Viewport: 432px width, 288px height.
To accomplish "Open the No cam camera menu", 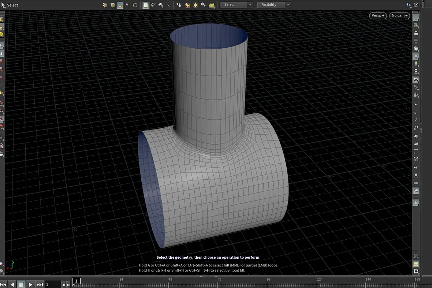I will (399, 16).
